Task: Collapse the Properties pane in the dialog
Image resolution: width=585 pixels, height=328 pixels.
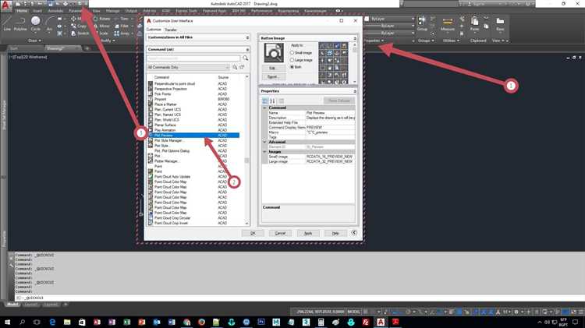Action: [355, 91]
